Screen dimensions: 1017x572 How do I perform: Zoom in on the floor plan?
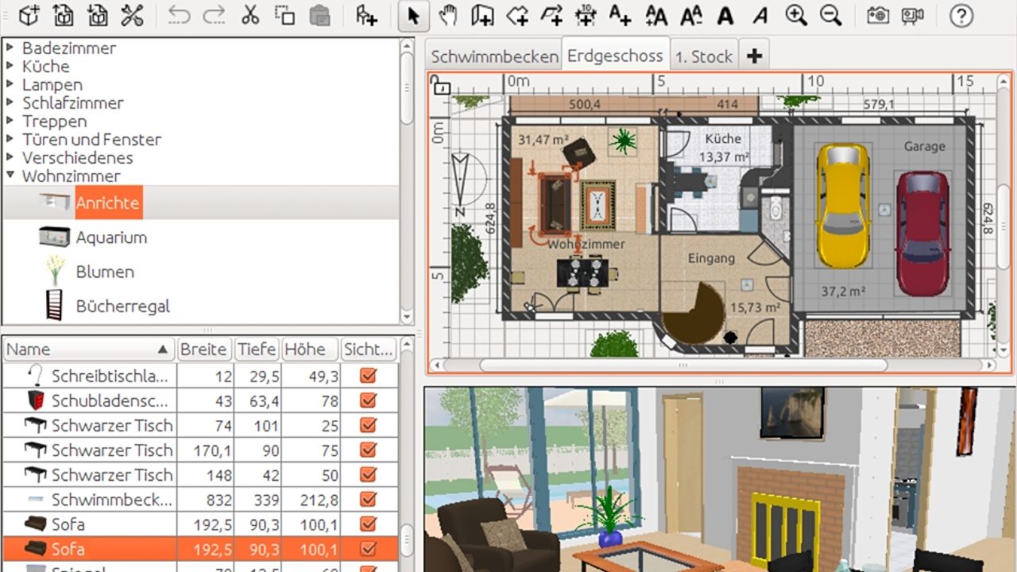tap(795, 14)
